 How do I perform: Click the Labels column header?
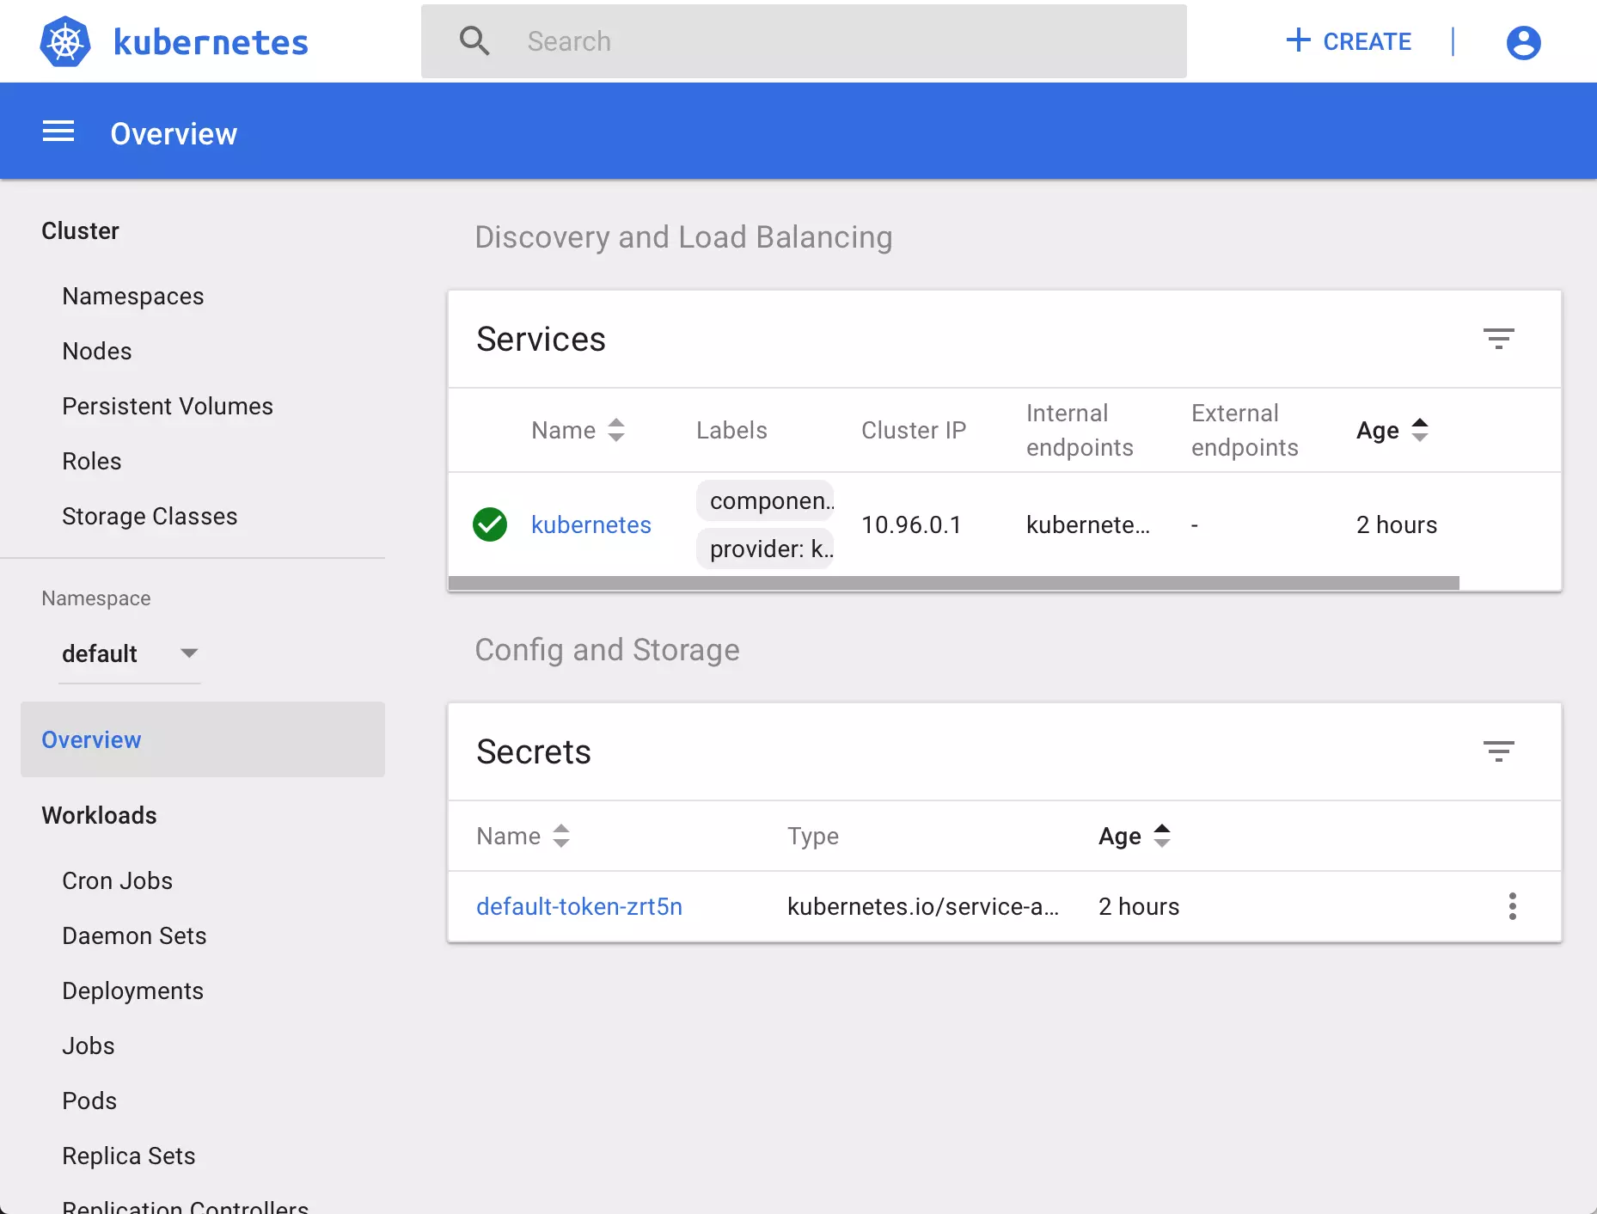(731, 430)
